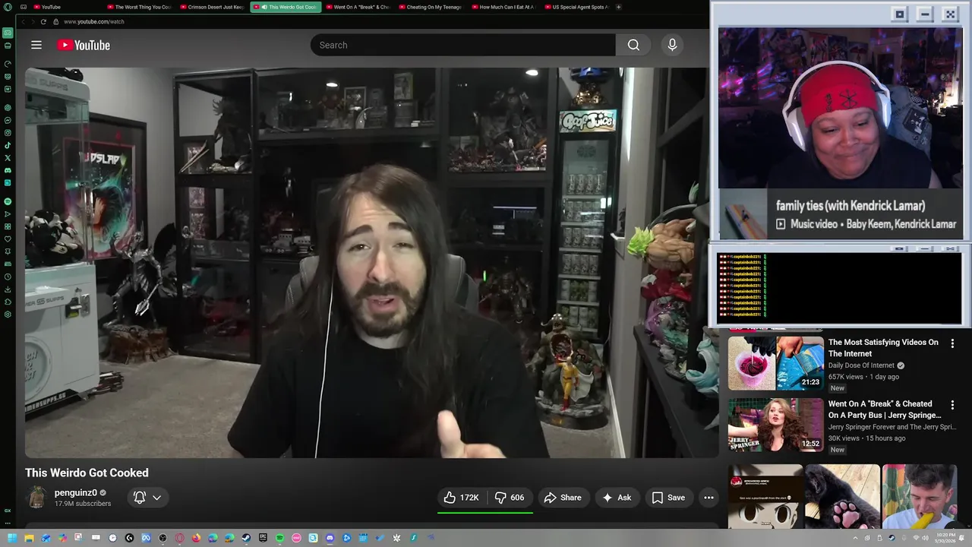Open the YouTube guide hamburger menu
Image resolution: width=972 pixels, height=547 pixels.
click(36, 45)
